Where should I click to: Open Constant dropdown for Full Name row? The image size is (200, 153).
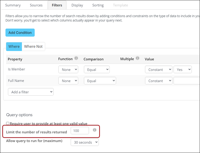click(x=159, y=81)
